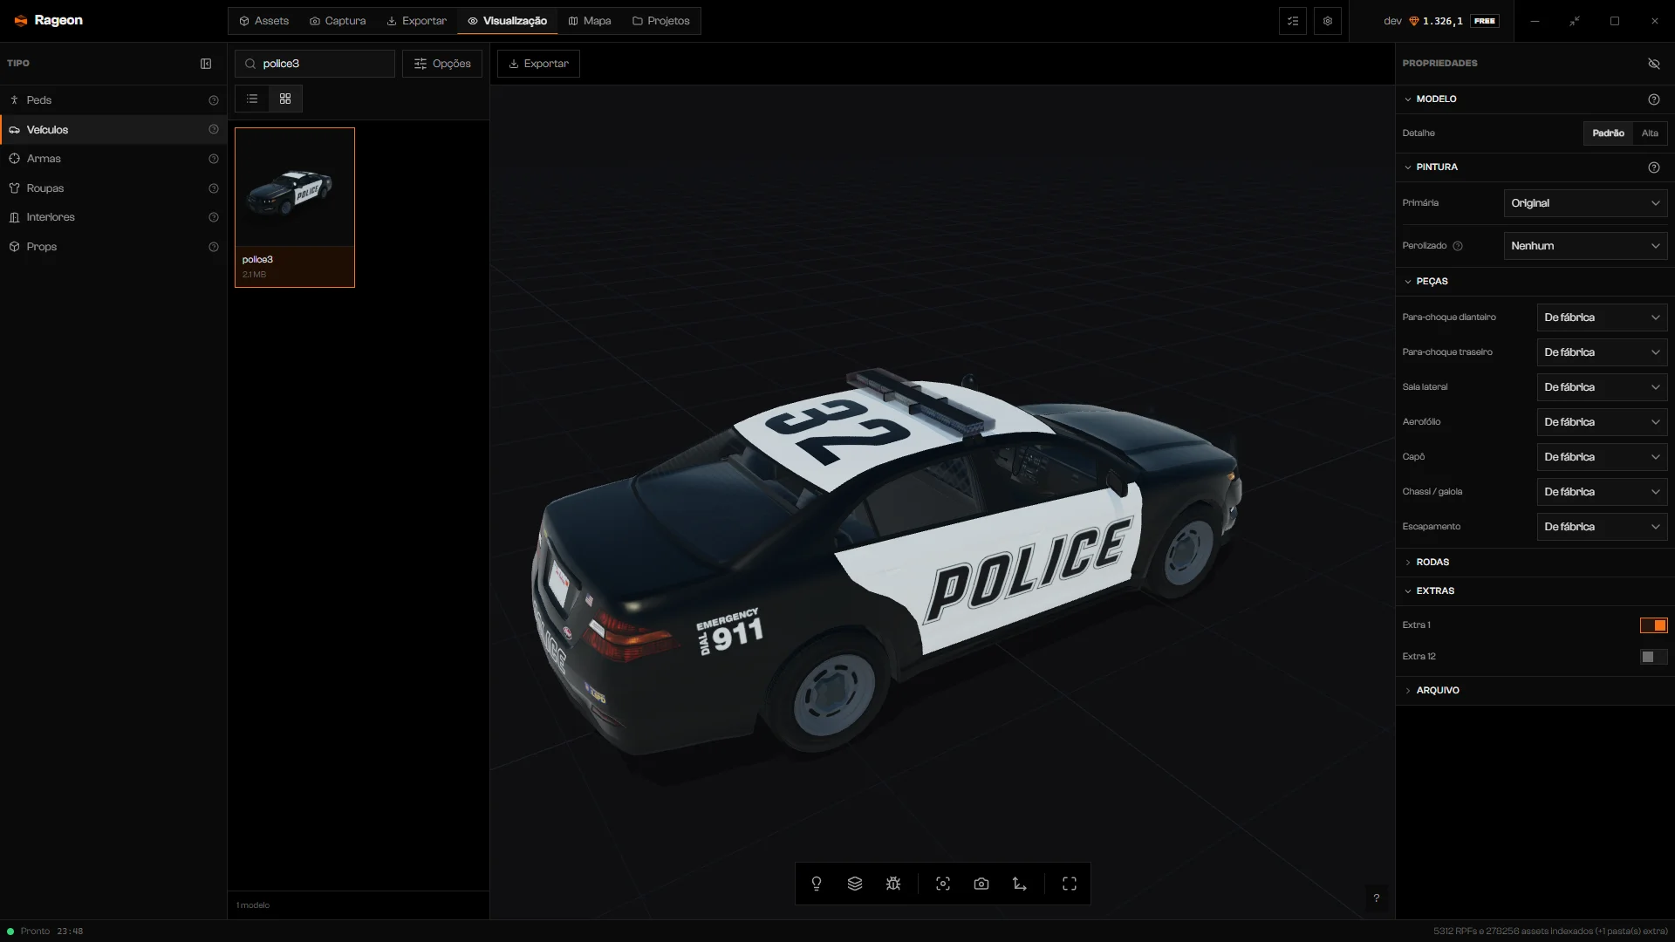Expand the Arquivo section
The image size is (1675, 942).
coord(1535,691)
